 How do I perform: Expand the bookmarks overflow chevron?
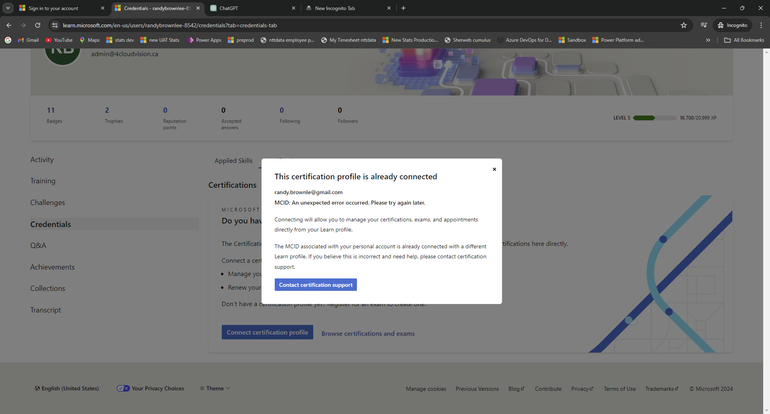708,40
